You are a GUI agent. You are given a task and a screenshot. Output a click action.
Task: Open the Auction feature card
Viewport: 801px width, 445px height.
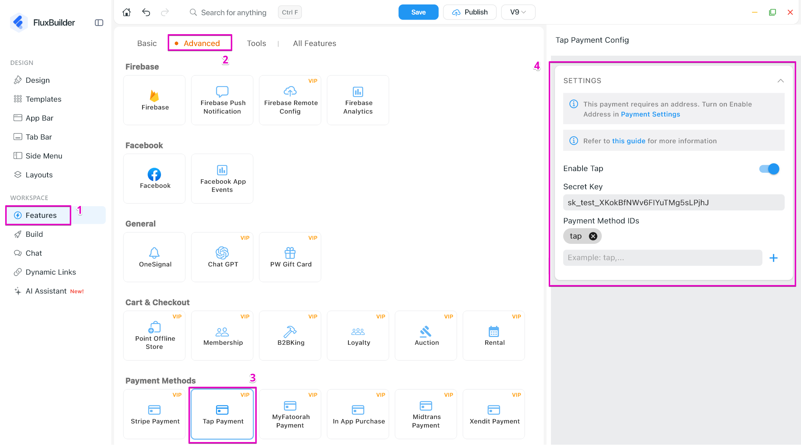coord(426,336)
